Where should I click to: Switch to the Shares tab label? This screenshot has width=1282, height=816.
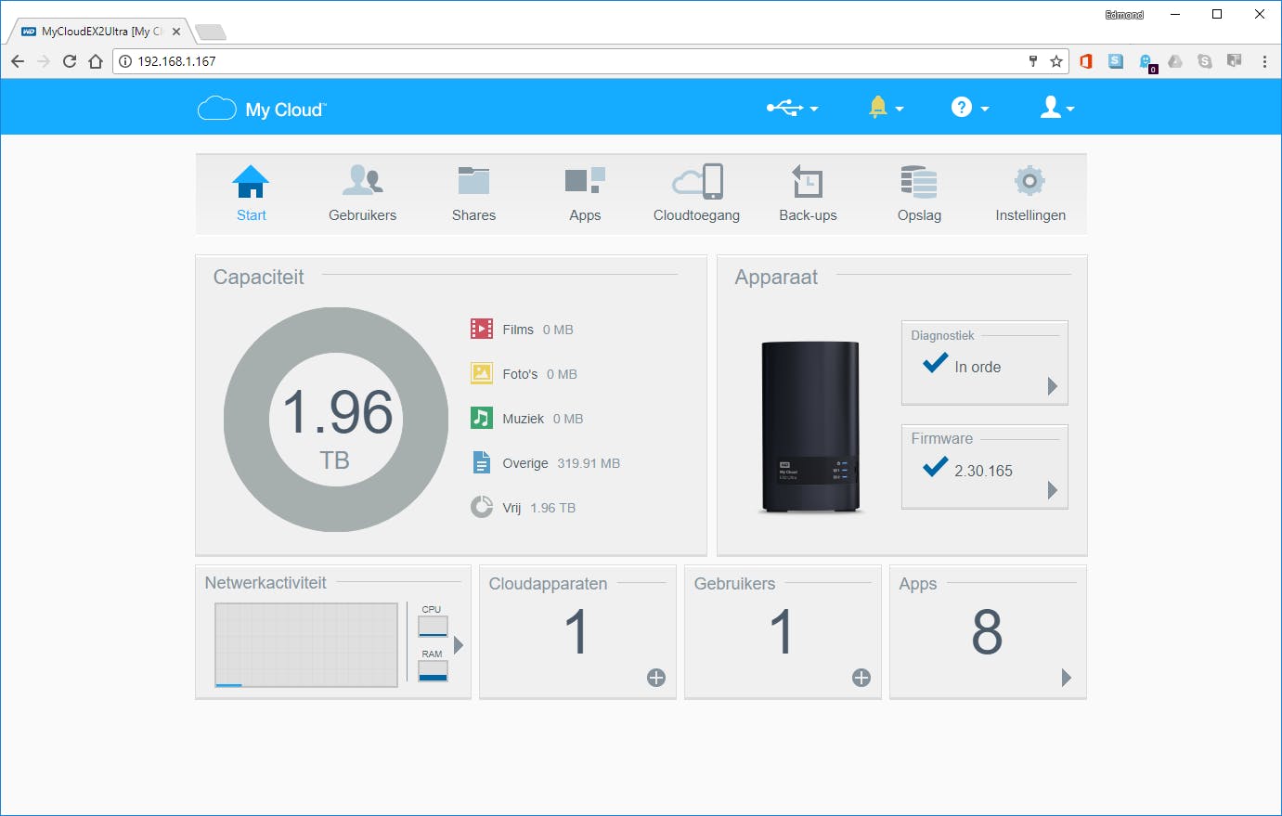[x=473, y=215]
